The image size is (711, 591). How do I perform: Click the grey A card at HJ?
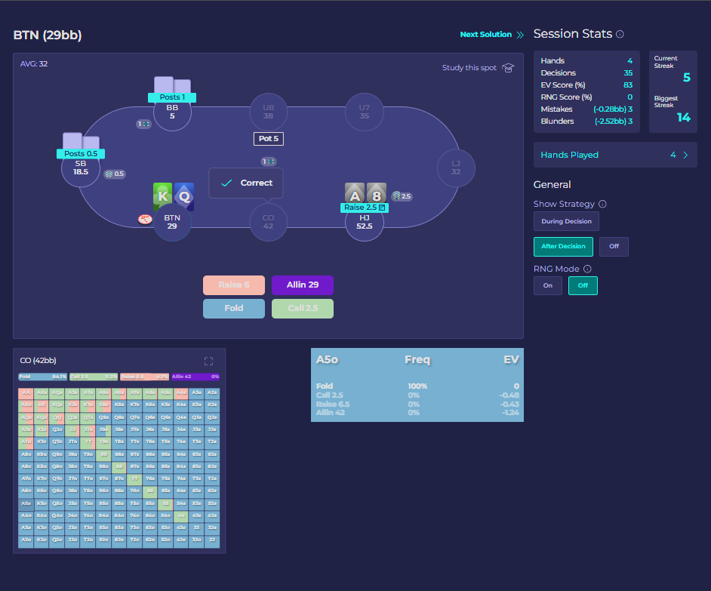pyautogui.click(x=355, y=194)
